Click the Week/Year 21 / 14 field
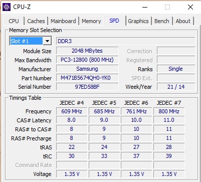 coord(176,87)
